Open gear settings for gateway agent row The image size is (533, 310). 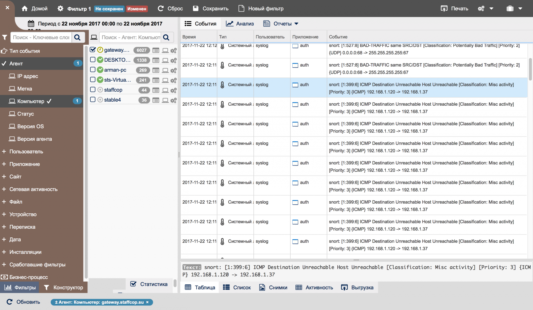173,50
